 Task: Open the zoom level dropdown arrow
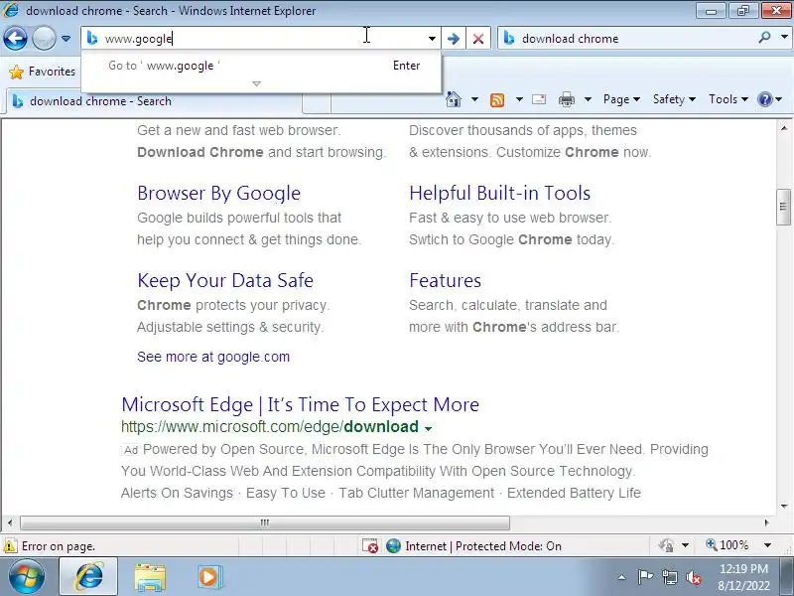click(x=767, y=545)
